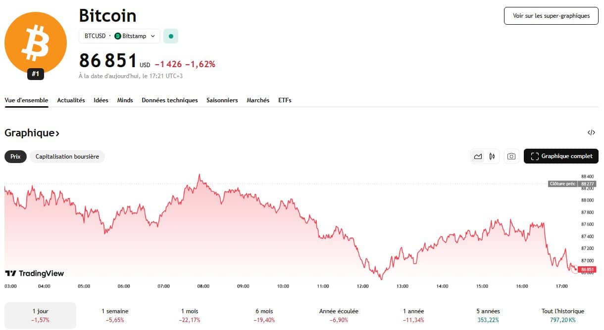Select the line chart style icon
The image size is (604, 330).
[478, 156]
